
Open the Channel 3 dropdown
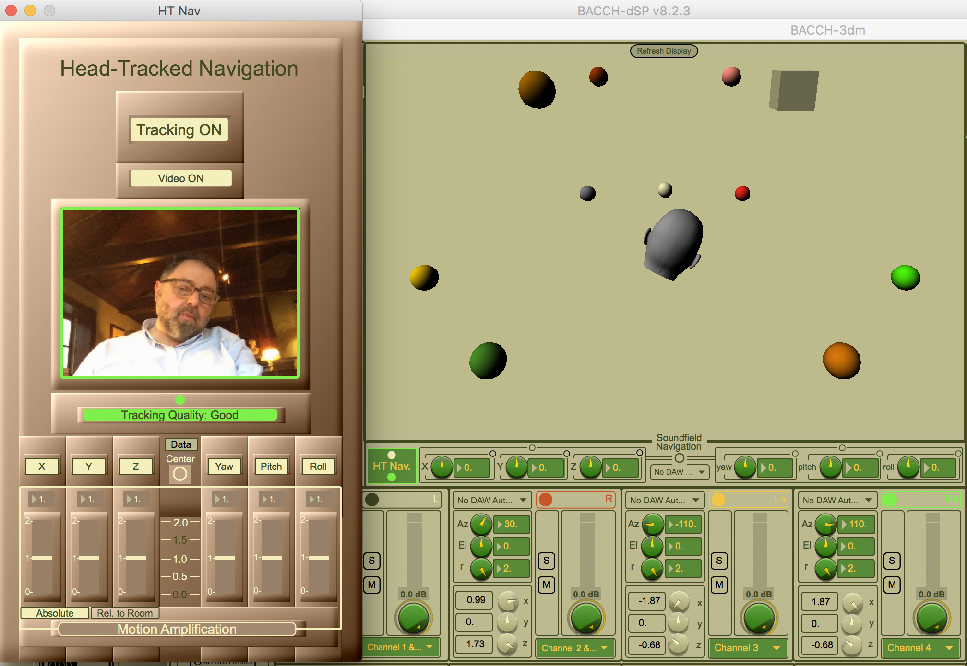[x=747, y=648]
